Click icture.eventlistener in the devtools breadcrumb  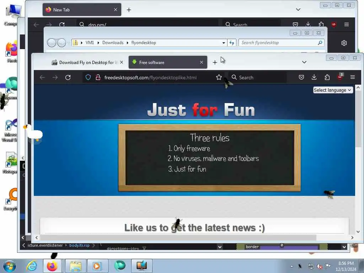pyautogui.click(x=45, y=245)
